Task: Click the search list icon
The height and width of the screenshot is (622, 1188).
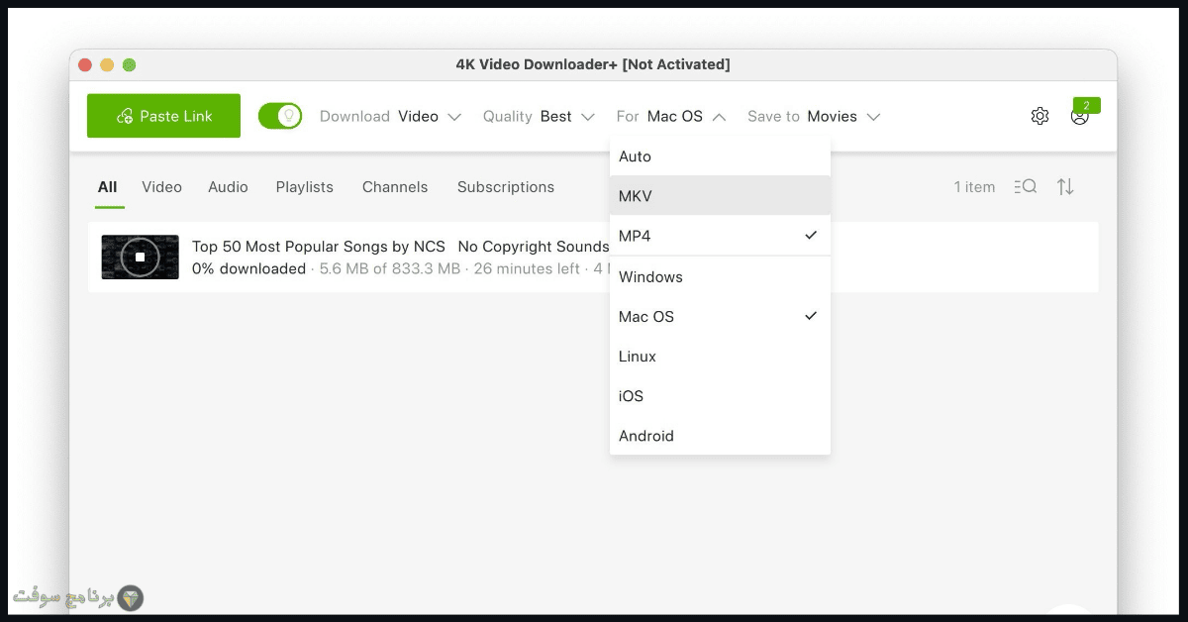Action: (x=1026, y=186)
